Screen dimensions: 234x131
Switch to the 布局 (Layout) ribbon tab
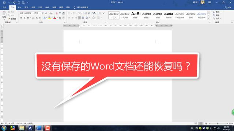coord(33,7)
